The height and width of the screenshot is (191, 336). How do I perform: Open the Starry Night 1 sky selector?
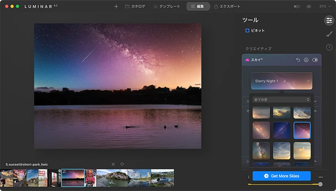pyautogui.click(x=282, y=81)
